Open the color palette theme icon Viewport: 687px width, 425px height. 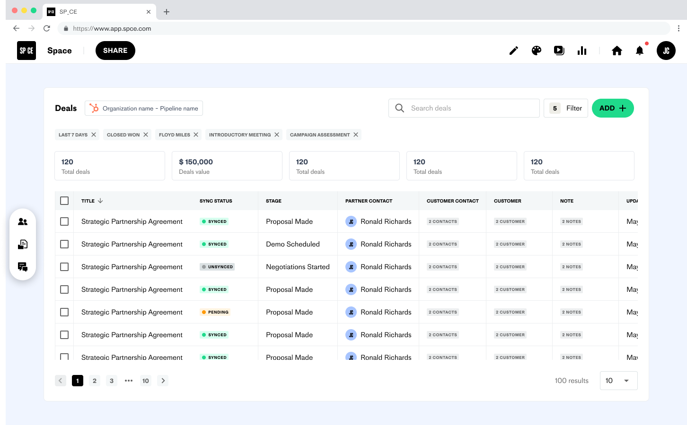pyautogui.click(x=536, y=51)
